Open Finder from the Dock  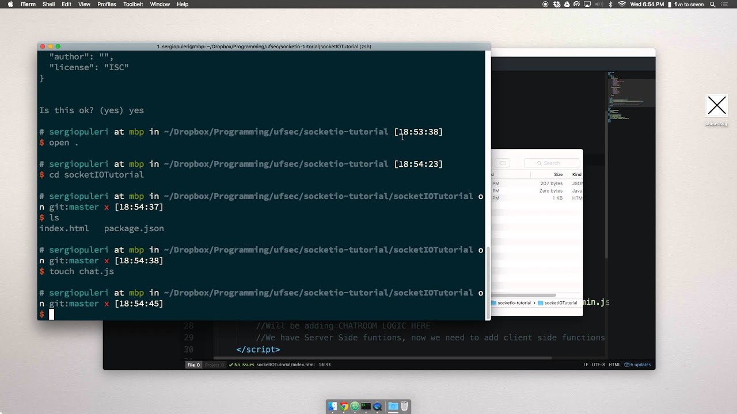332,406
